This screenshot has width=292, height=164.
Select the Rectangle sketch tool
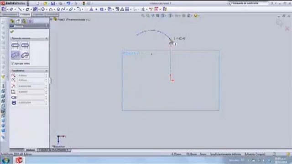tap(27, 9)
